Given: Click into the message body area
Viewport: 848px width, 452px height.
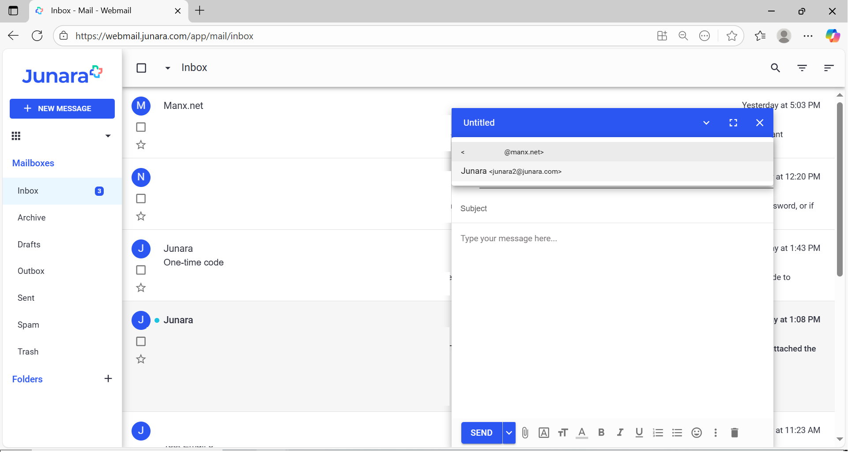Looking at the screenshot, I should [x=612, y=322].
